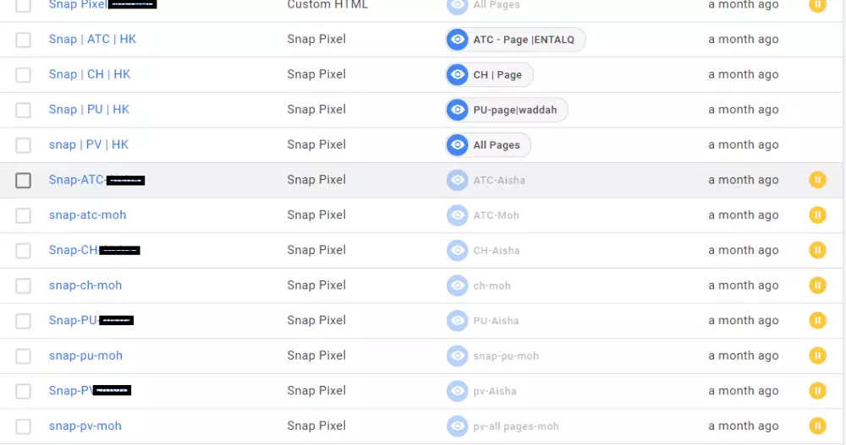Click the paused status icon for snap-ch-moh
The image size is (846, 445).
click(x=817, y=285)
